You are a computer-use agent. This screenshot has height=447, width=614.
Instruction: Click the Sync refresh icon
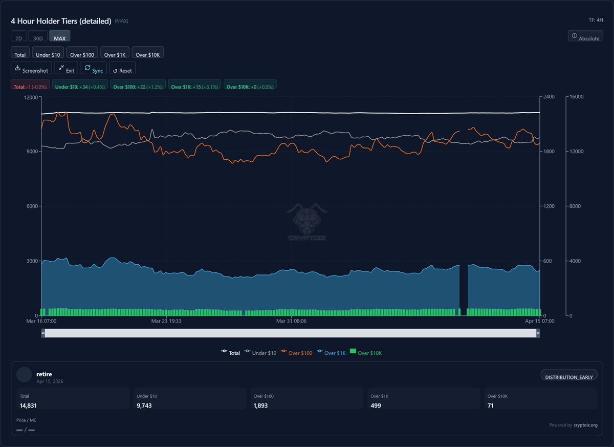pos(87,68)
